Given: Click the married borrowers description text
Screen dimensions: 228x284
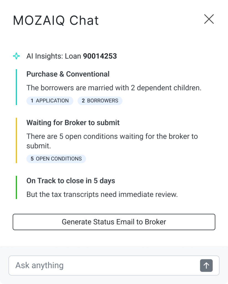Looking at the screenshot, I should click(114, 88).
